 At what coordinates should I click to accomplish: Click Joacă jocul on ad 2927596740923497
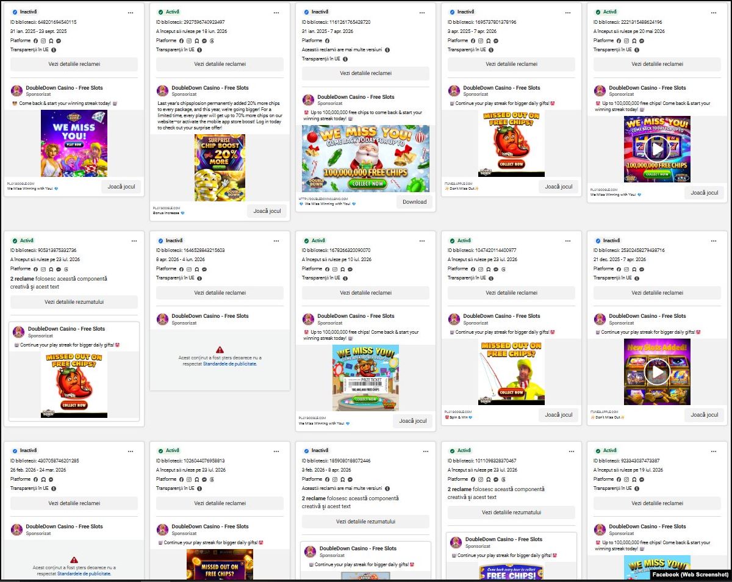point(267,211)
